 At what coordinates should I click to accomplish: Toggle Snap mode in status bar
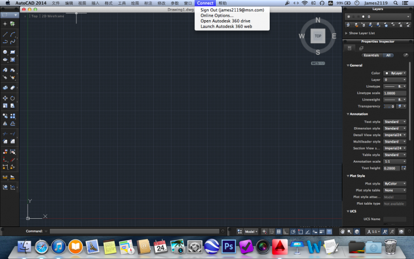tap(271, 232)
